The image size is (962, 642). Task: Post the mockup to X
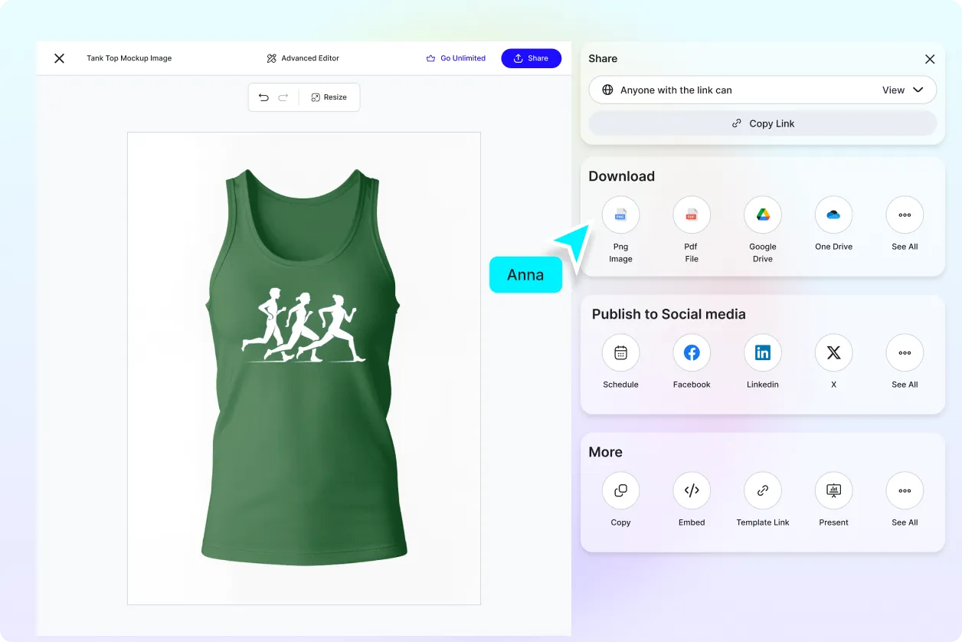833,352
